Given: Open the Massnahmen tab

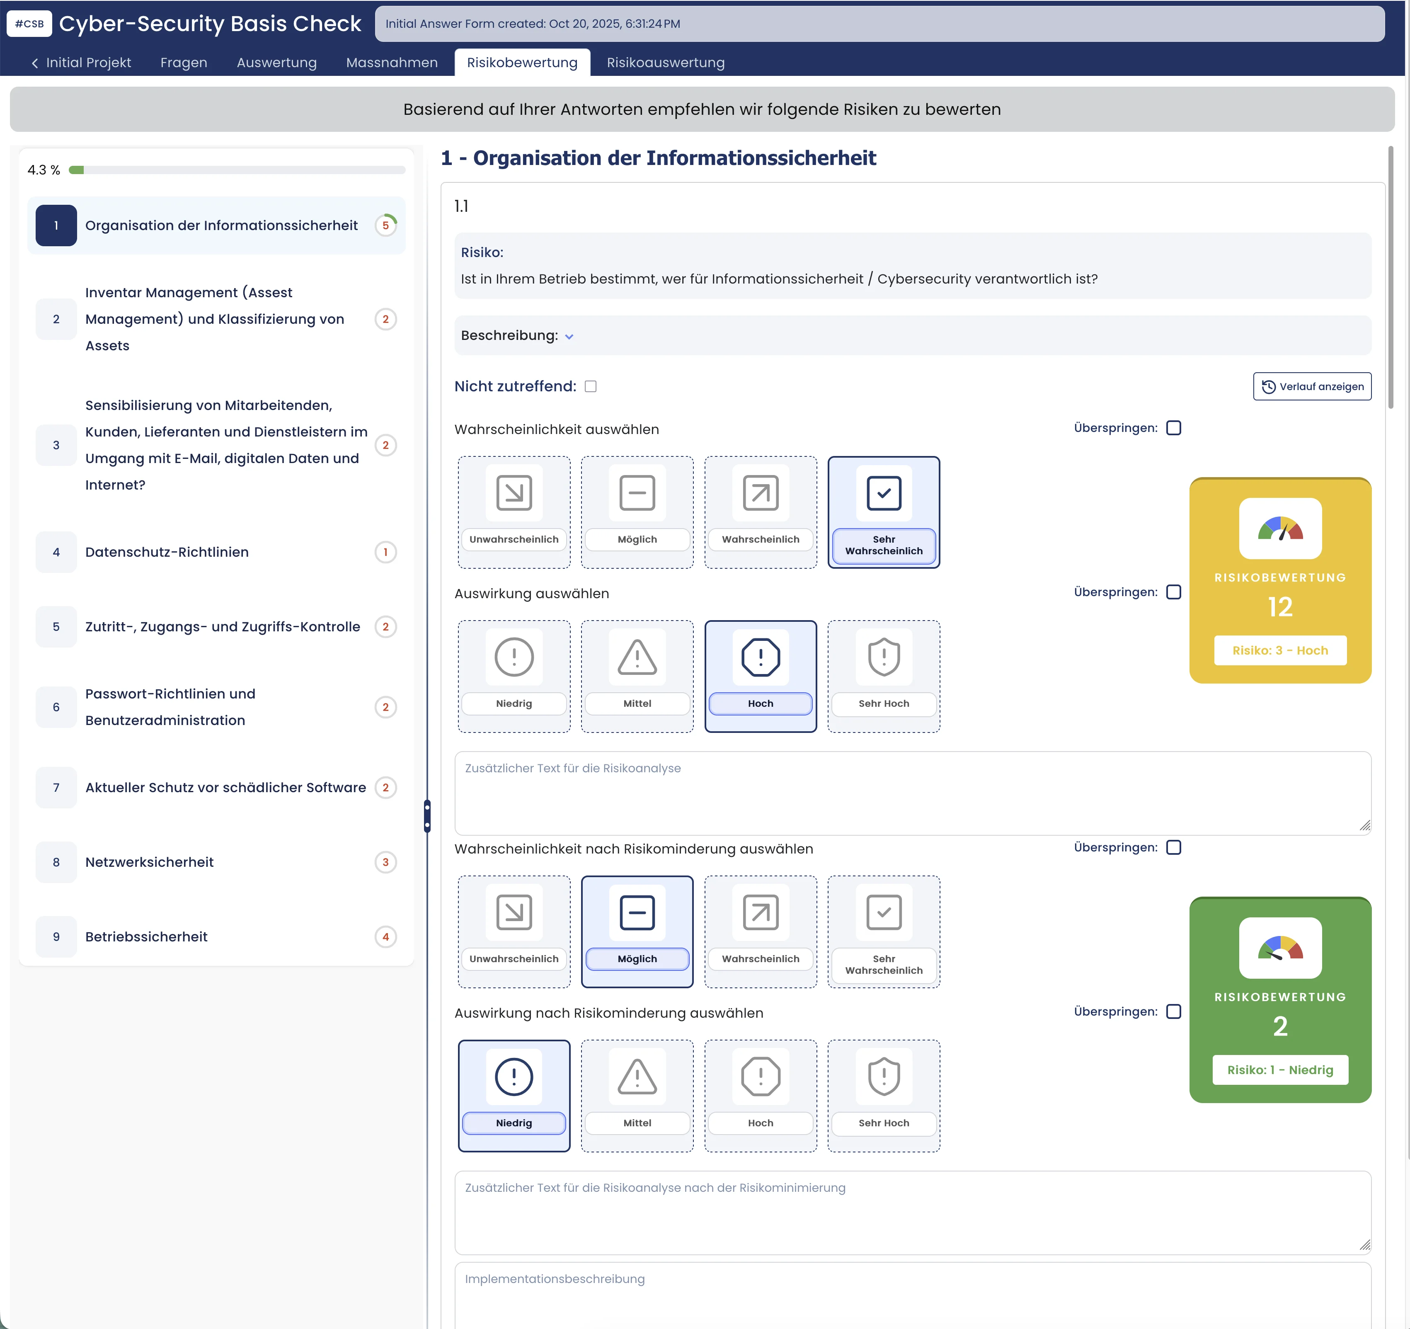Looking at the screenshot, I should pyautogui.click(x=392, y=63).
